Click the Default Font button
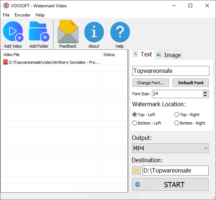The image size is (216, 200). click(191, 83)
